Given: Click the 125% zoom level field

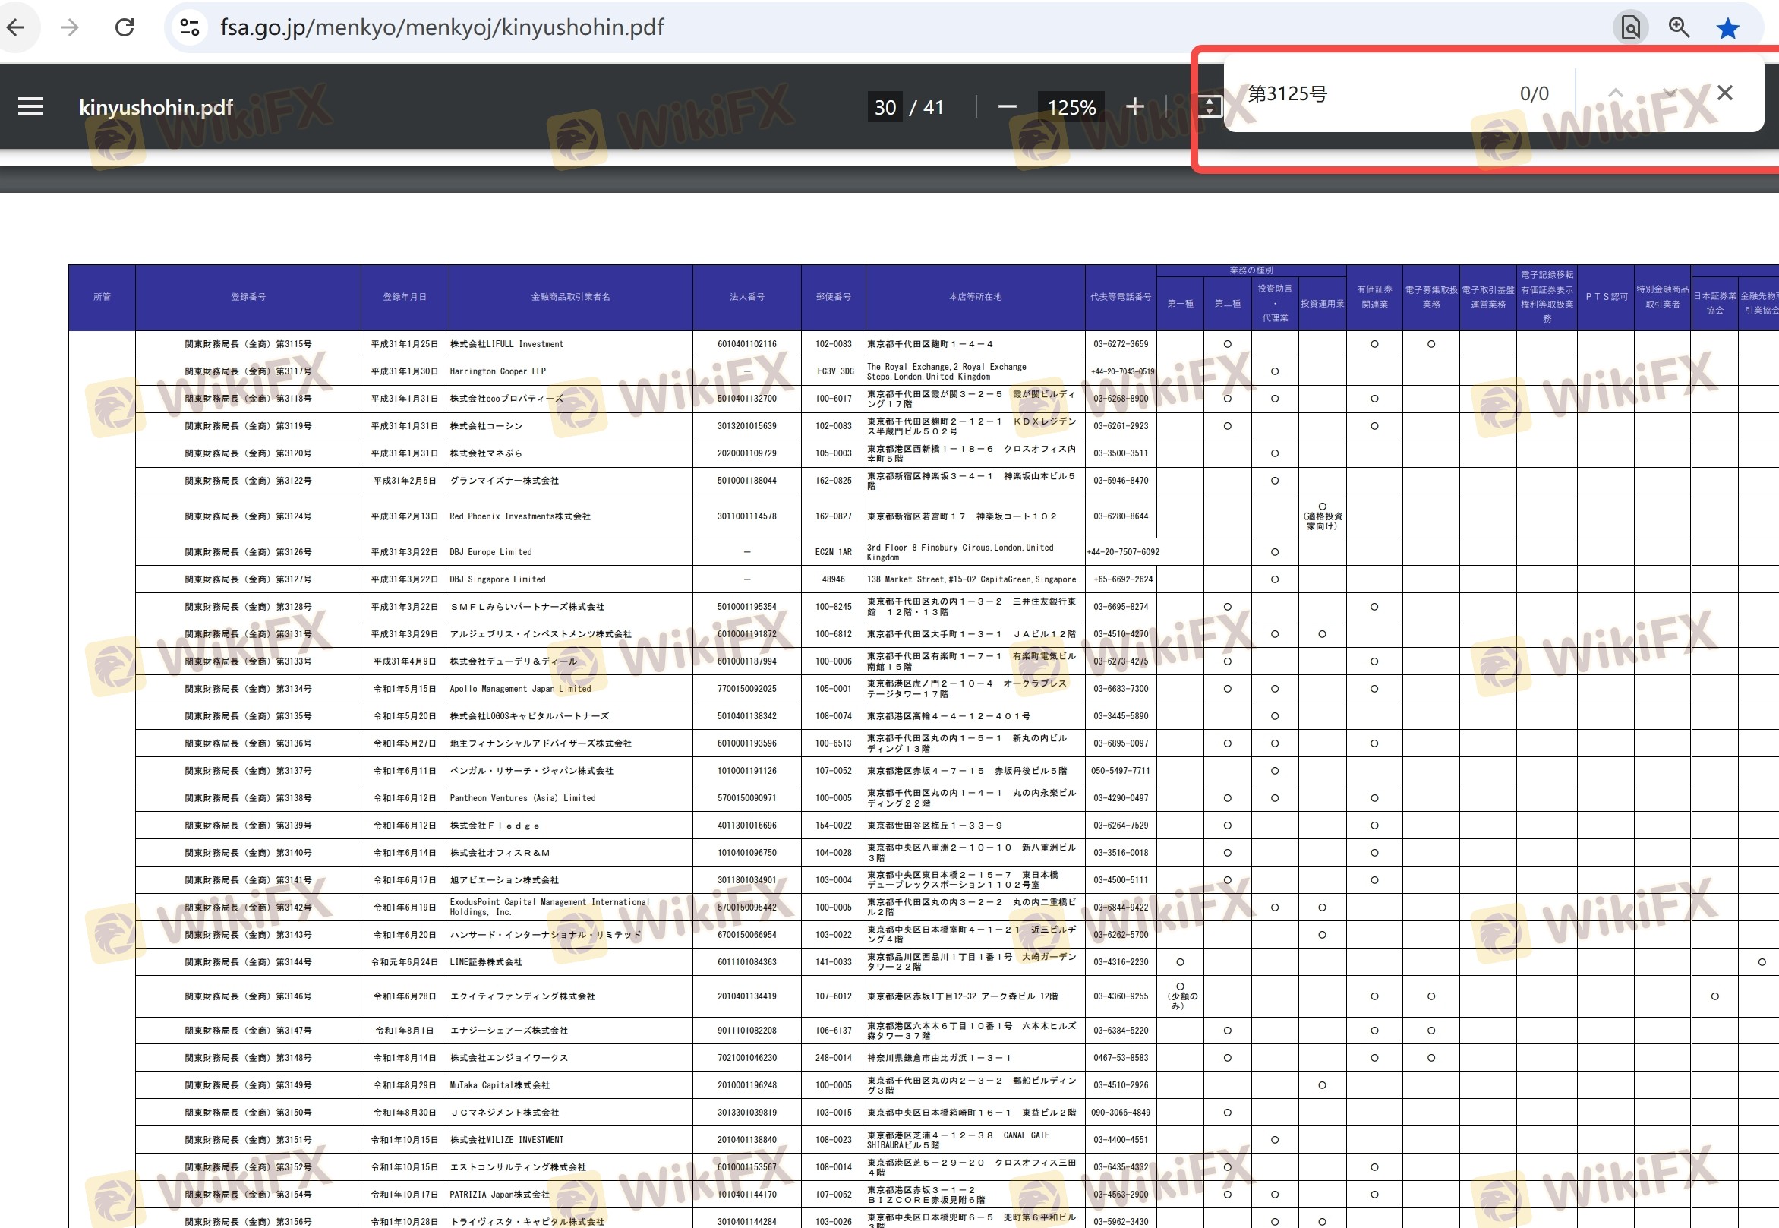Looking at the screenshot, I should (x=1071, y=107).
